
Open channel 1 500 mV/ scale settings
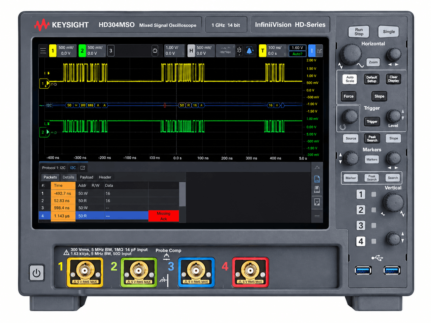66,51
